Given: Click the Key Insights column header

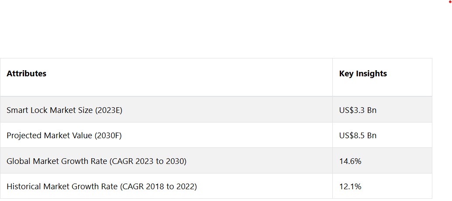Looking at the screenshot, I should point(363,74).
